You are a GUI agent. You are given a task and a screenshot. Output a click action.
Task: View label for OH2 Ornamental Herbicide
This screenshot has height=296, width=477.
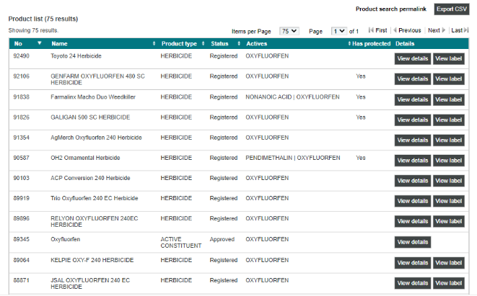coord(448,161)
